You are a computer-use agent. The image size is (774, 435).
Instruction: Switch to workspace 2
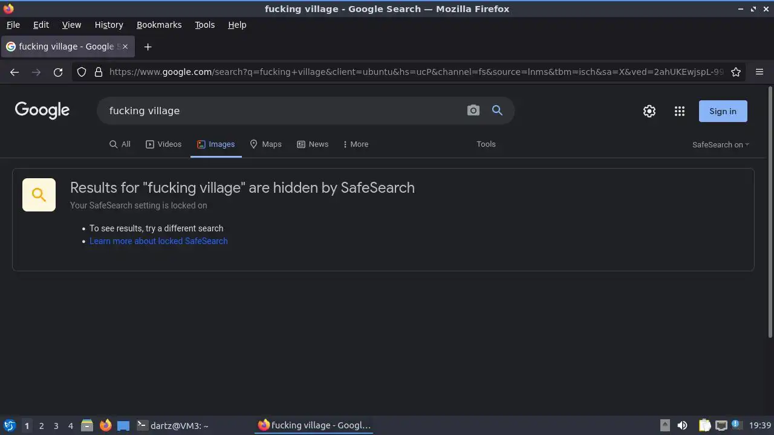41,425
